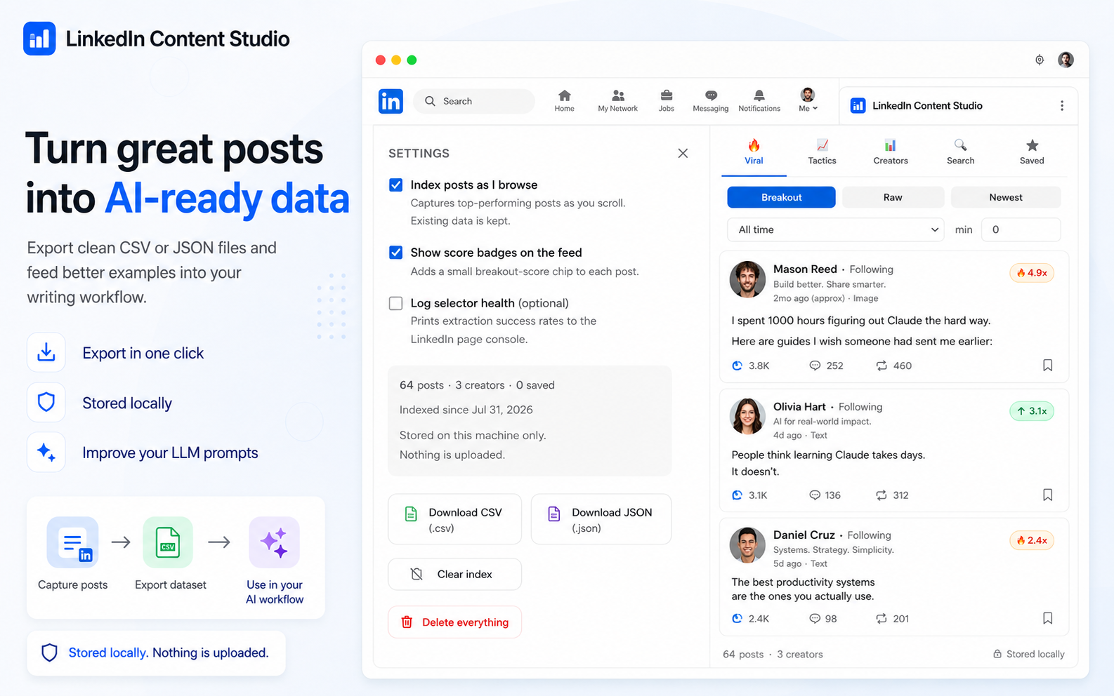Click repost icon showing 460
Image resolution: width=1114 pixels, height=696 pixels.
click(x=882, y=366)
